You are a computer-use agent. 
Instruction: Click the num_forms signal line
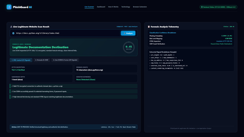(x=165, y=63)
